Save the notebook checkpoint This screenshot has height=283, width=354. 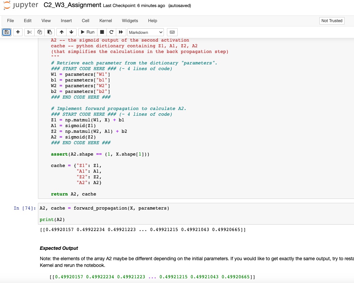(6, 32)
